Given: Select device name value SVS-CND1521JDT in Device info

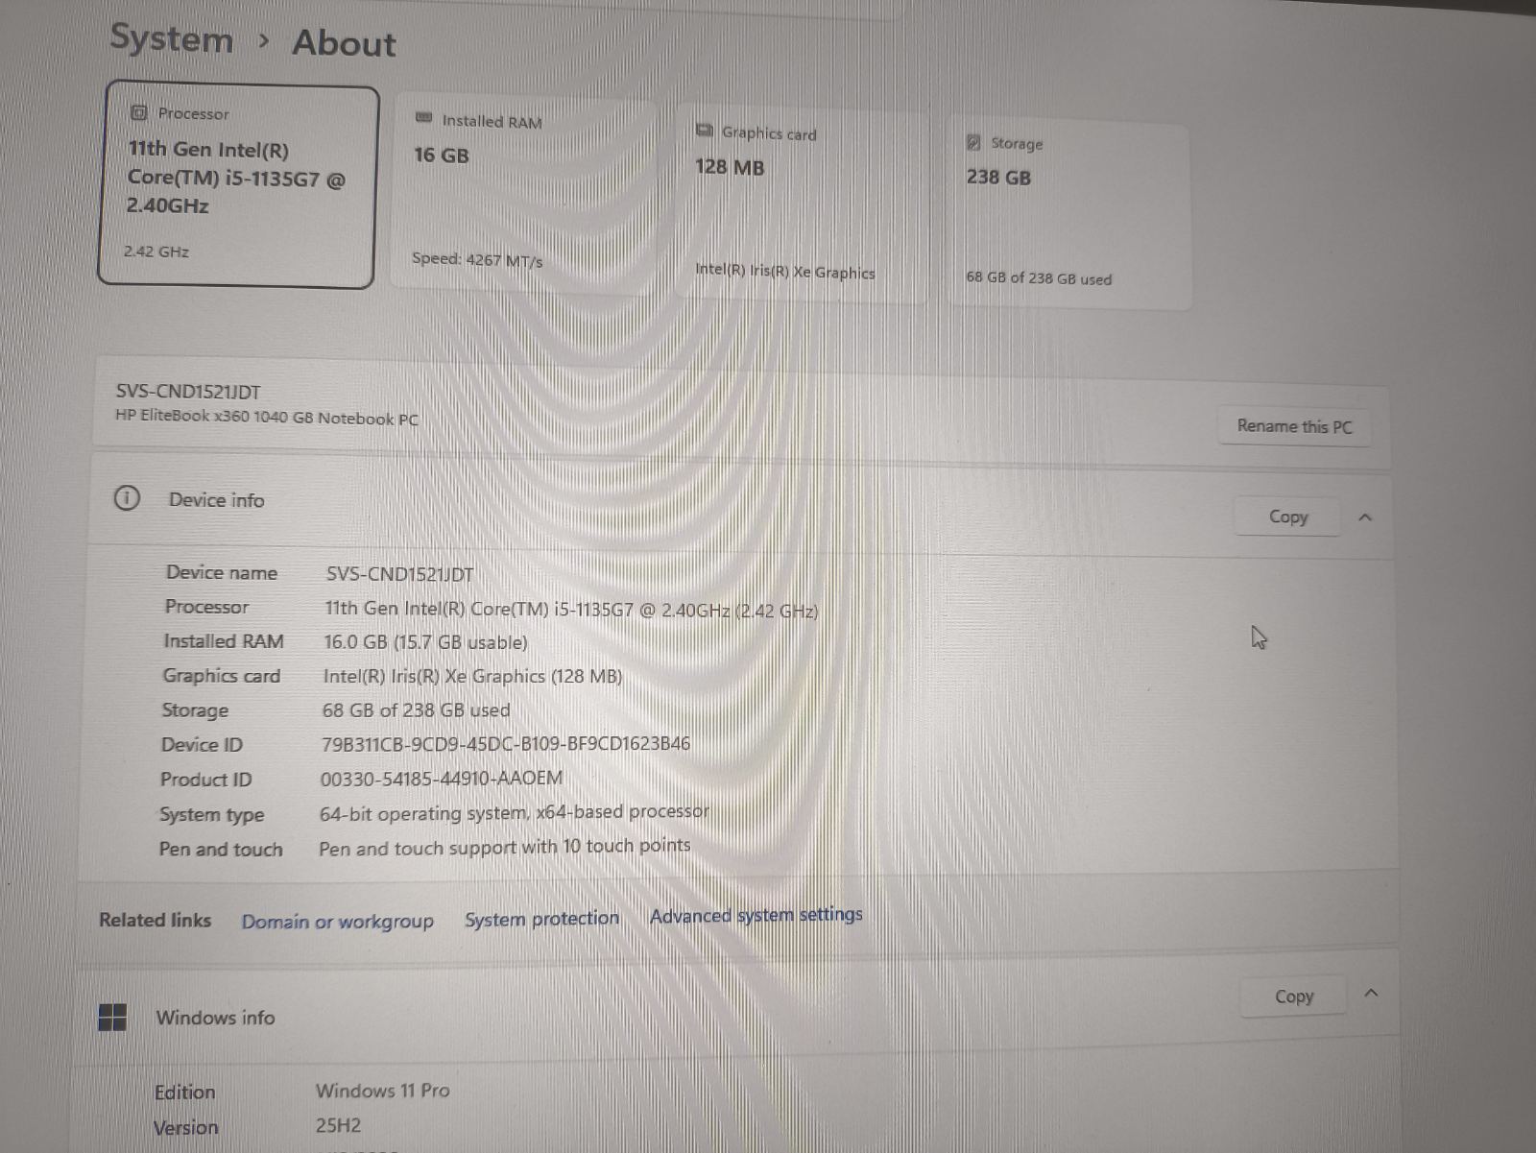Looking at the screenshot, I should pyautogui.click(x=399, y=574).
